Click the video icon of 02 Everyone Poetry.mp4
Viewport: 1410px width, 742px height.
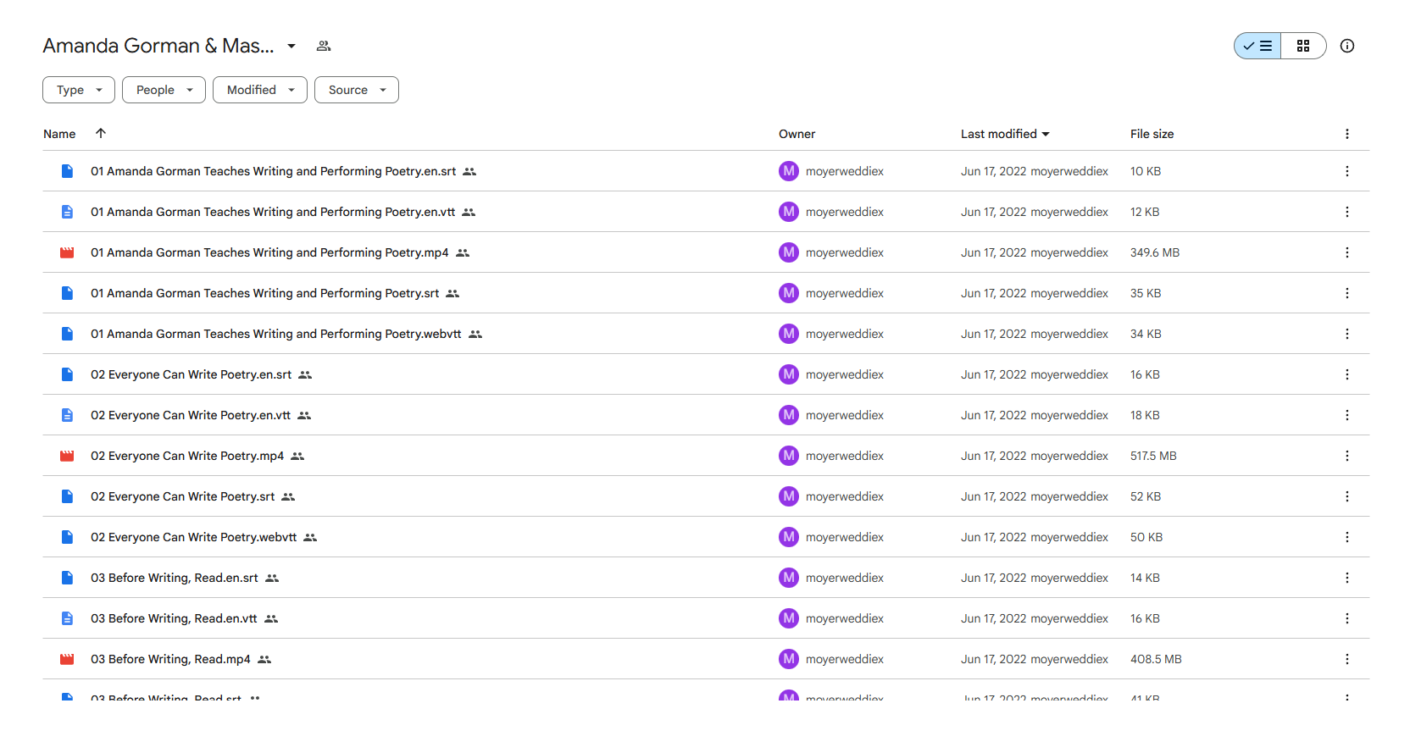pos(67,456)
